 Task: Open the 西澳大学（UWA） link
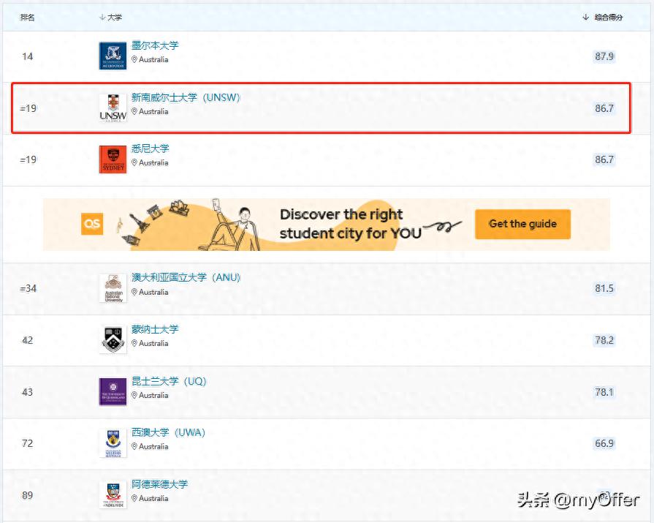(169, 432)
